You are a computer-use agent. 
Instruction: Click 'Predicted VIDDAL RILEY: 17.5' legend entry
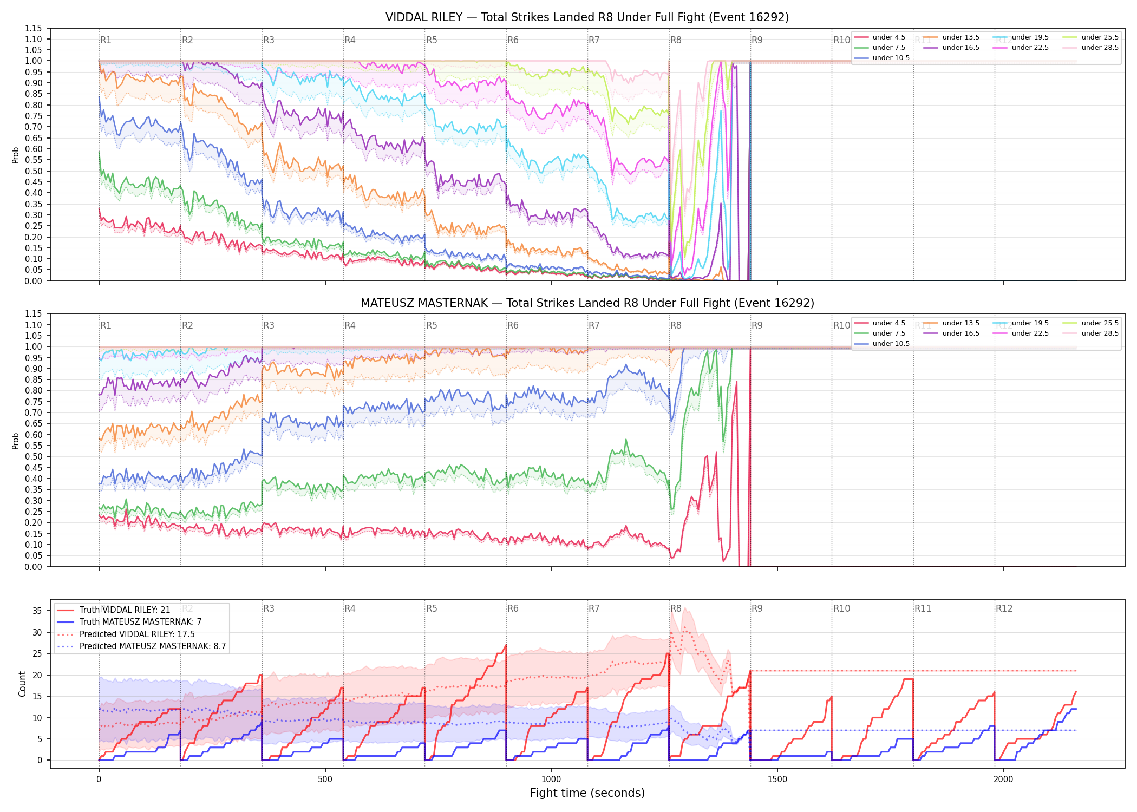click(x=126, y=634)
